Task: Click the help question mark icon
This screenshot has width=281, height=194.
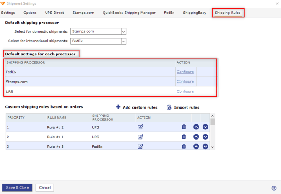Action: tap(274, 188)
